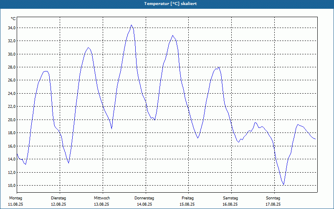Select the Sonntag 17.08.25 axis label
The image size is (334, 209).
pyautogui.click(x=273, y=201)
